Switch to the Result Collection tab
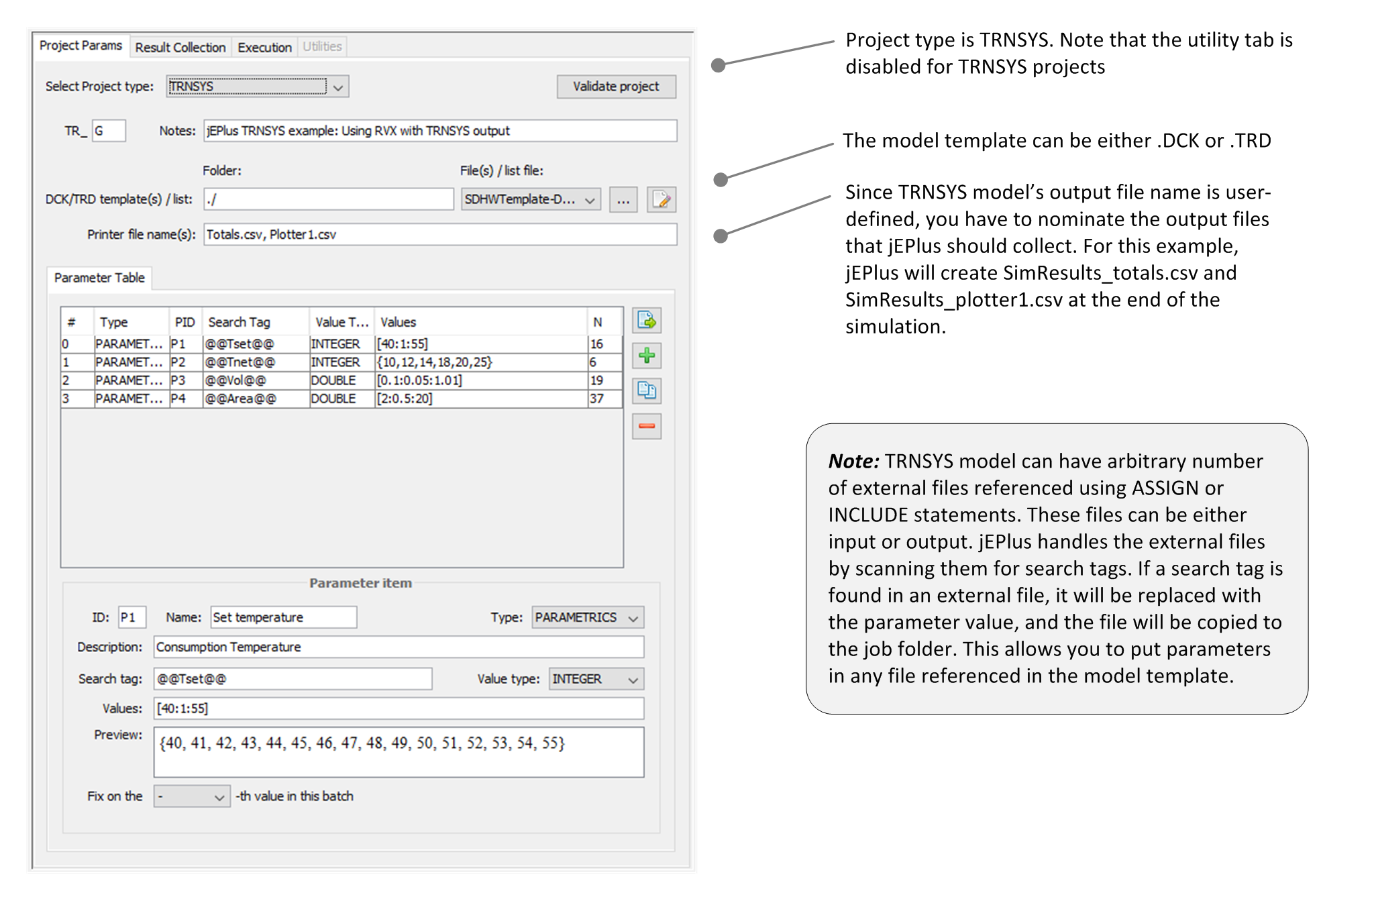This screenshot has width=1374, height=899. click(x=180, y=48)
